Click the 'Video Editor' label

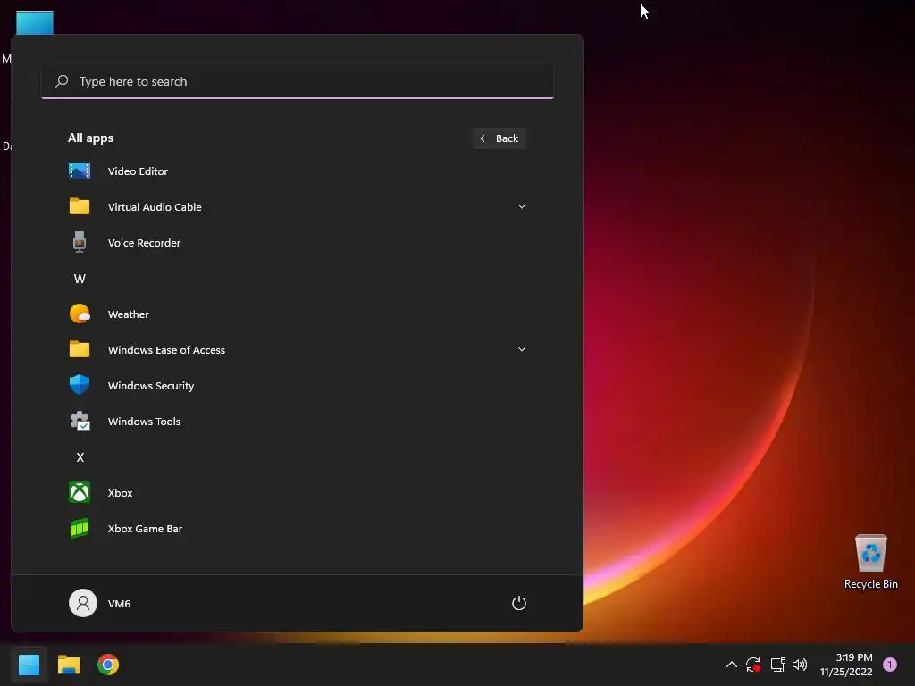pyautogui.click(x=138, y=171)
